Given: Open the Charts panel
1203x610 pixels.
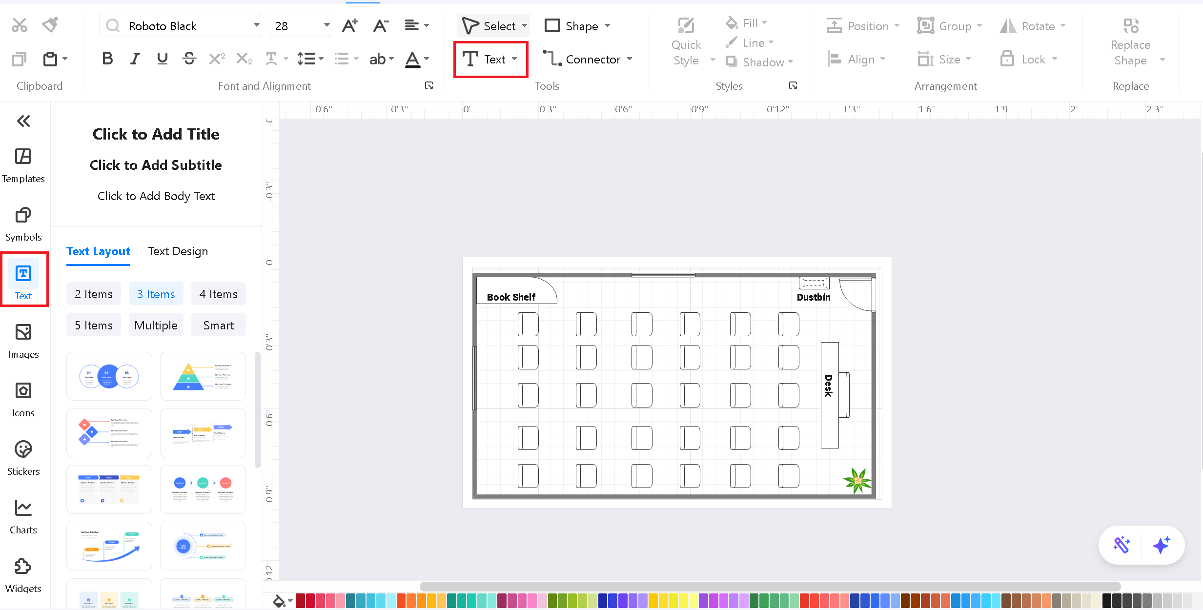Looking at the screenshot, I should pyautogui.click(x=23, y=517).
